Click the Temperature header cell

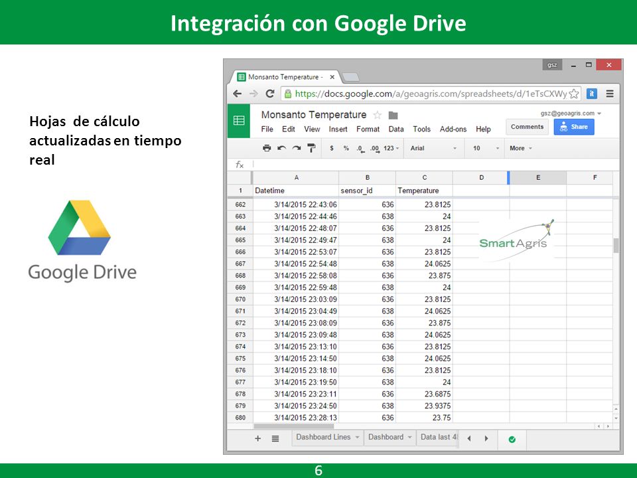point(424,191)
